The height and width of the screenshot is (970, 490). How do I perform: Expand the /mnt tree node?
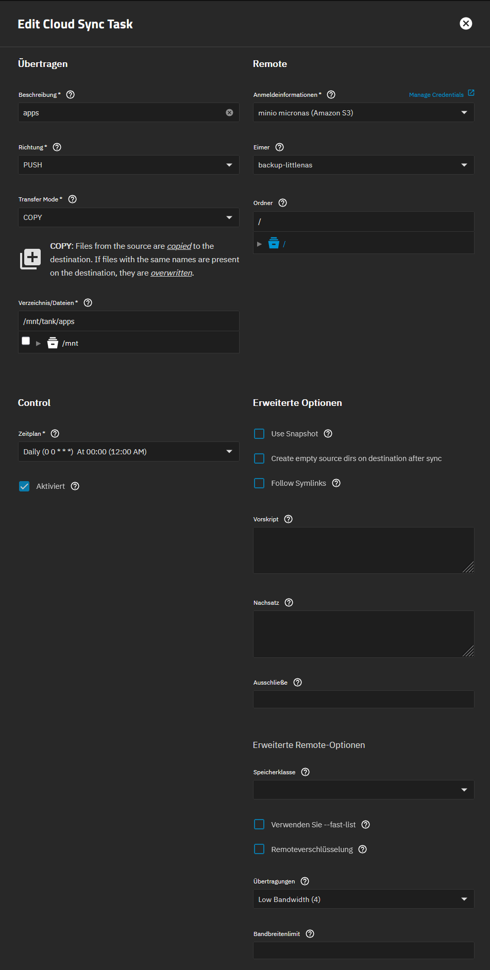(x=38, y=343)
